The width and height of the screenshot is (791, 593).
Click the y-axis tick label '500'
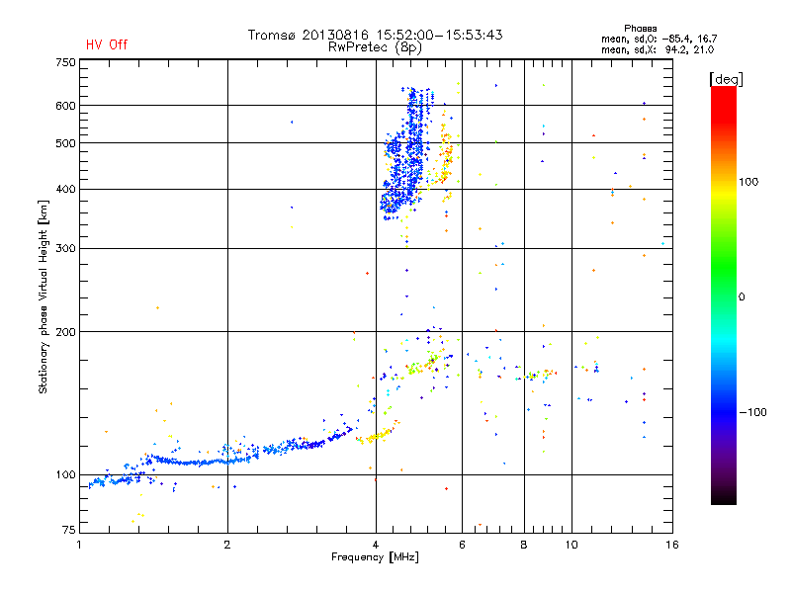[65, 143]
